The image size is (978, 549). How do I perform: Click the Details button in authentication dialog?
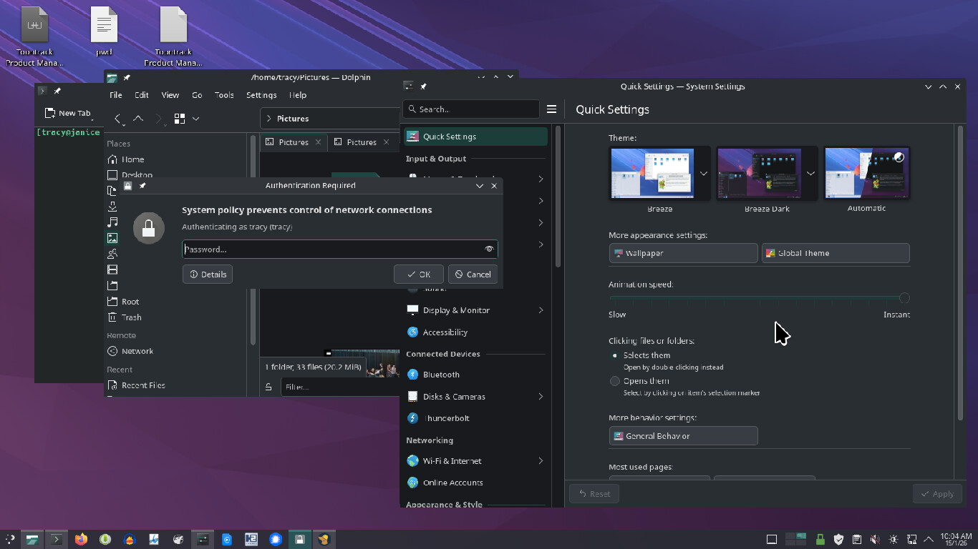pyautogui.click(x=208, y=274)
